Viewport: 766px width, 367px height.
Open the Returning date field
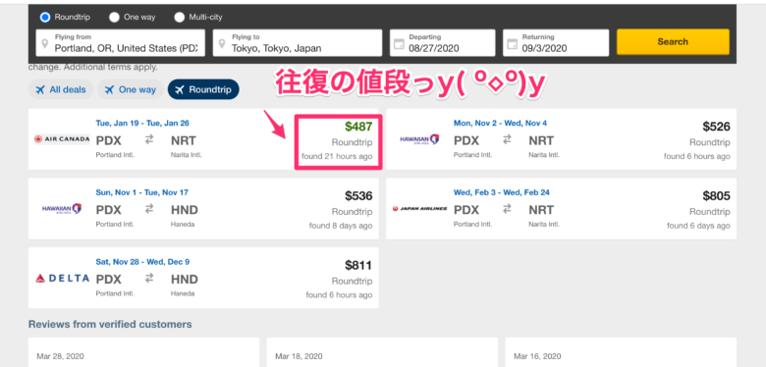click(556, 43)
